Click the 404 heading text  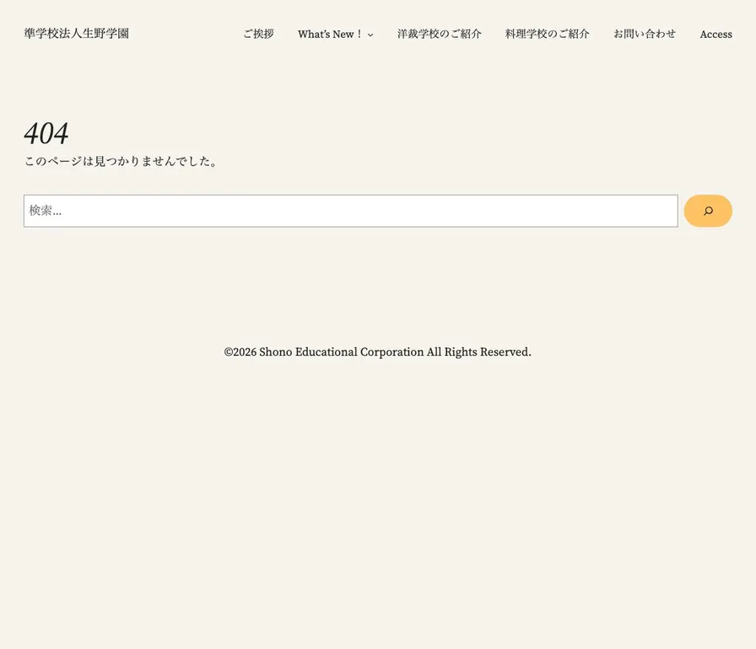(46, 133)
